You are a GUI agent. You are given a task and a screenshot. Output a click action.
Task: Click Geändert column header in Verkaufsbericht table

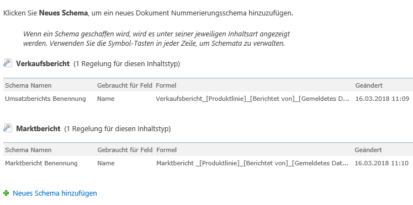click(x=369, y=85)
